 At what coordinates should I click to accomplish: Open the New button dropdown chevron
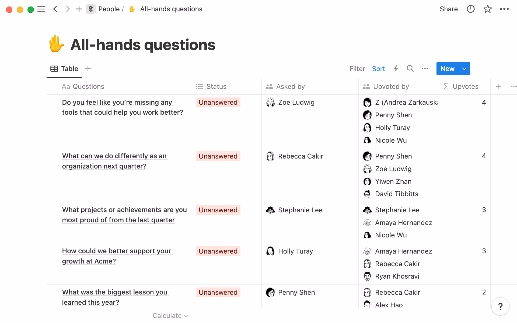(464, 69)
